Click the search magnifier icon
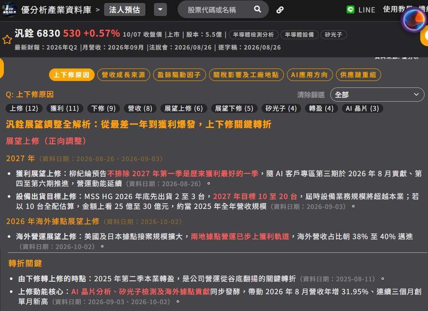The image size is (428, 311). (x=257, y=9)
